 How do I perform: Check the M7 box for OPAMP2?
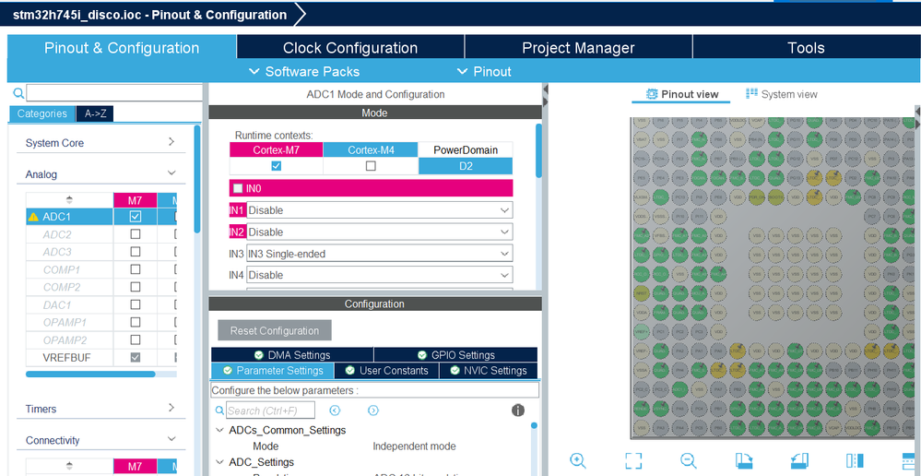(136, 339)
